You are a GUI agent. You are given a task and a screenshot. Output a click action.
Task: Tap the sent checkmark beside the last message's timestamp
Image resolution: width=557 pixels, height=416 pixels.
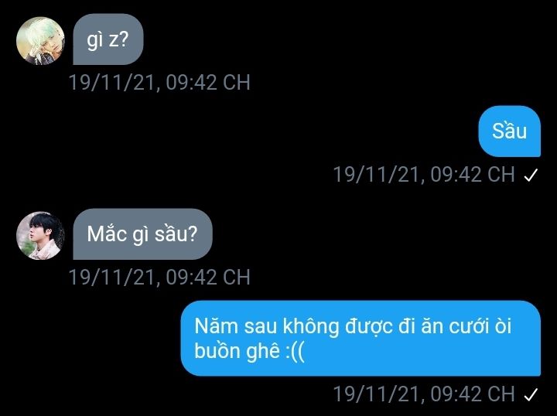(531, 394)
